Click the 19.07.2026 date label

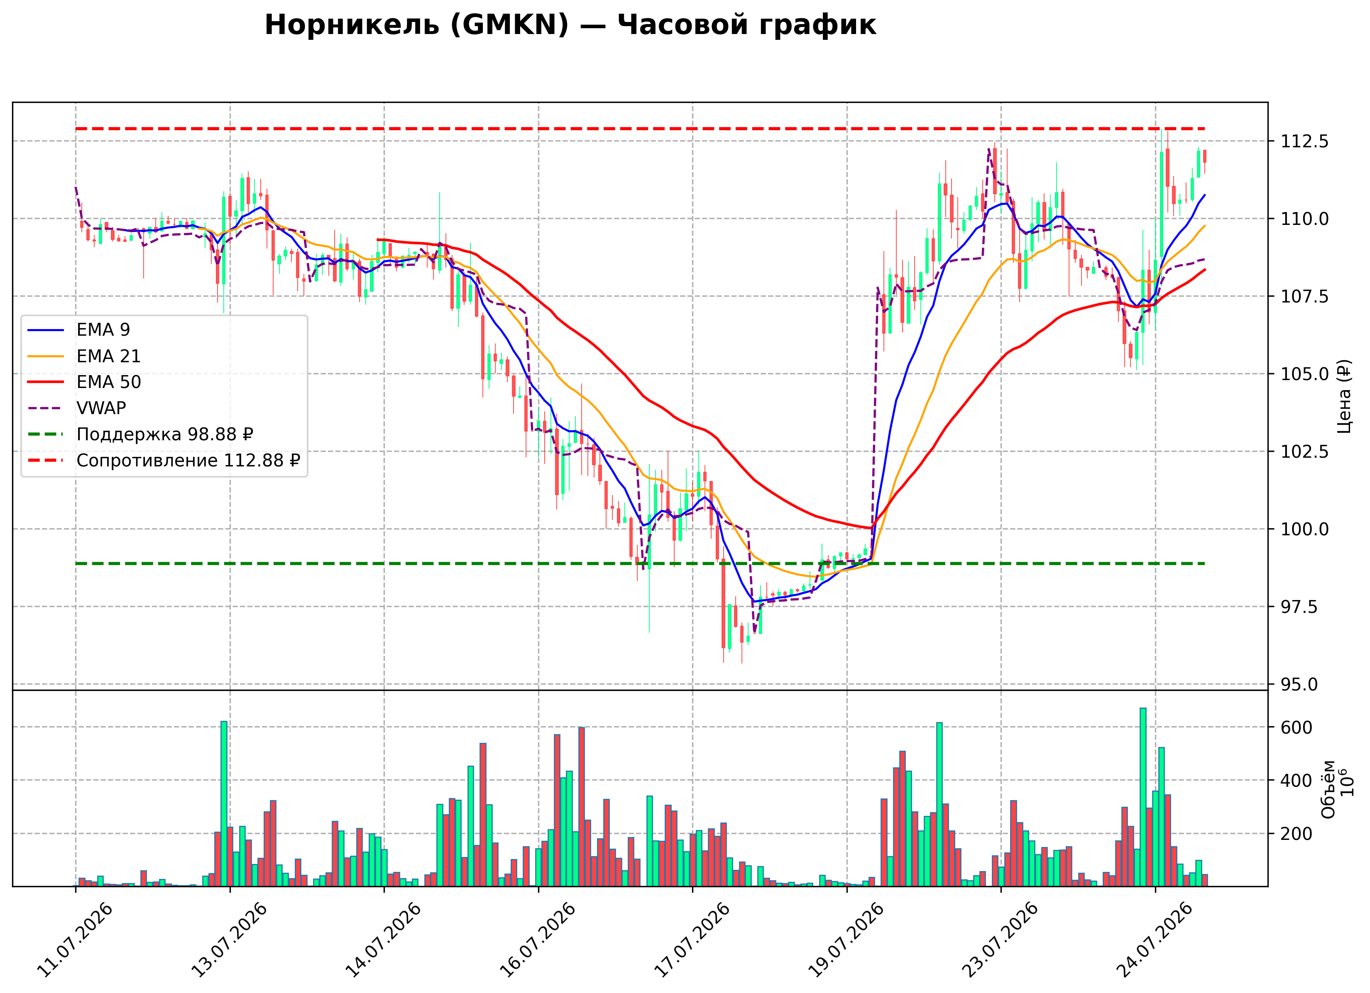pos(846,940)
